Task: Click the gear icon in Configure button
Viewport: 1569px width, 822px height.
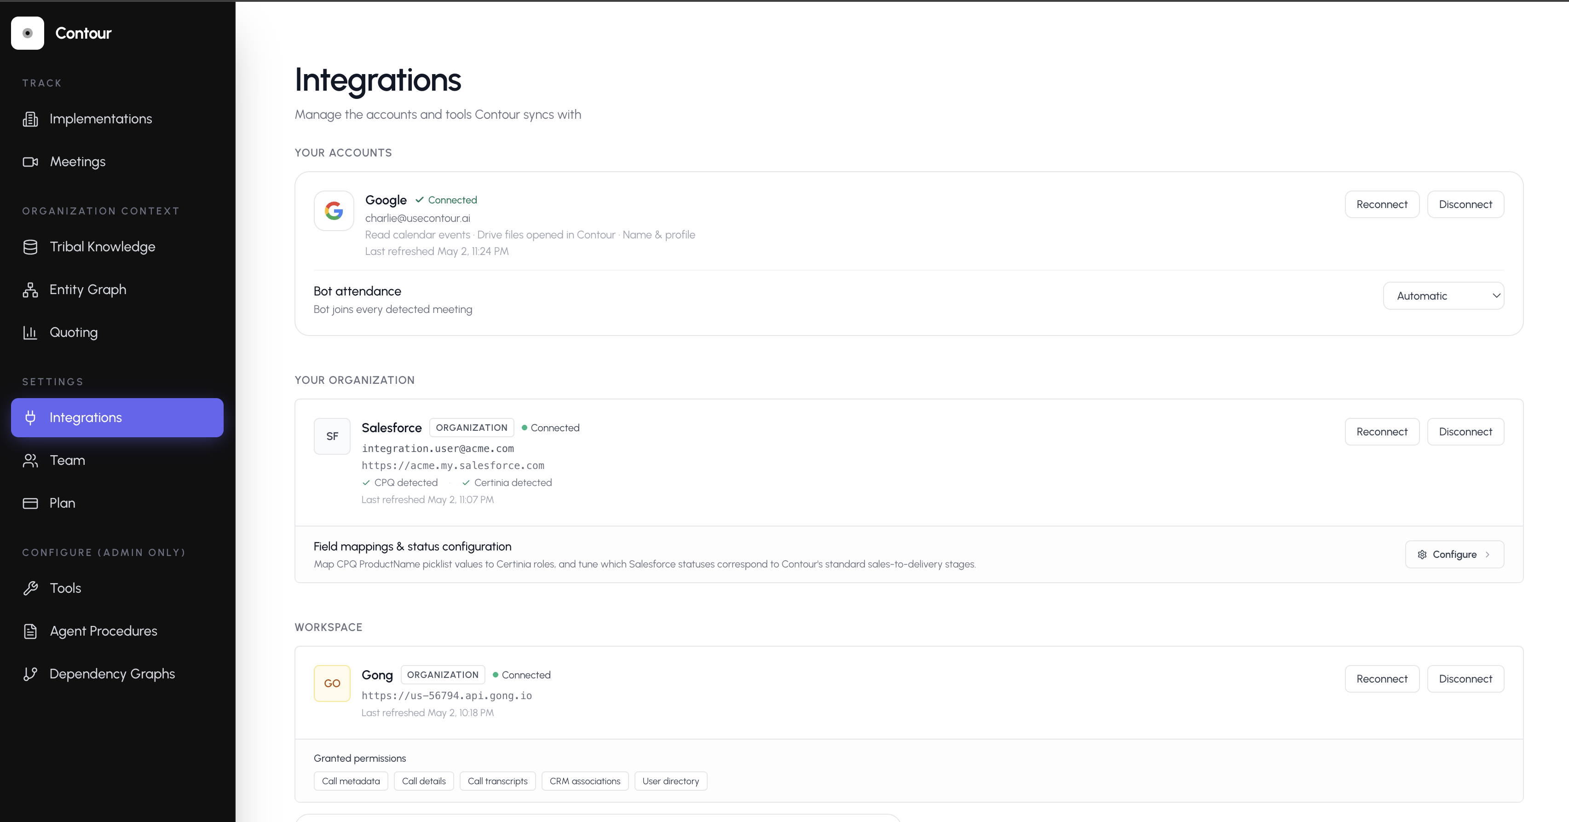Action: pyautogui.click(x=1422, y=555)
